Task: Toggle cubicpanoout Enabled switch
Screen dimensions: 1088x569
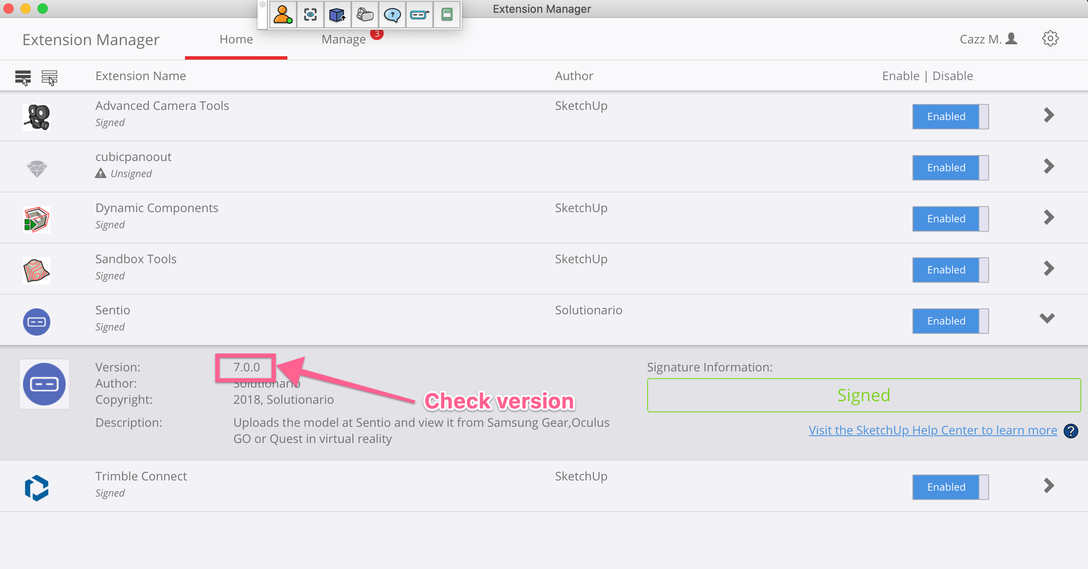Action: click(950, 168)
